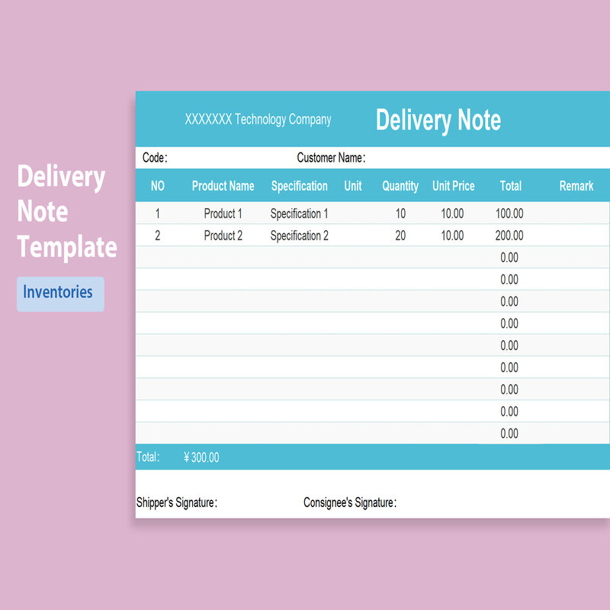
Task: Click the Remark column header
Action: coord(576,185)
